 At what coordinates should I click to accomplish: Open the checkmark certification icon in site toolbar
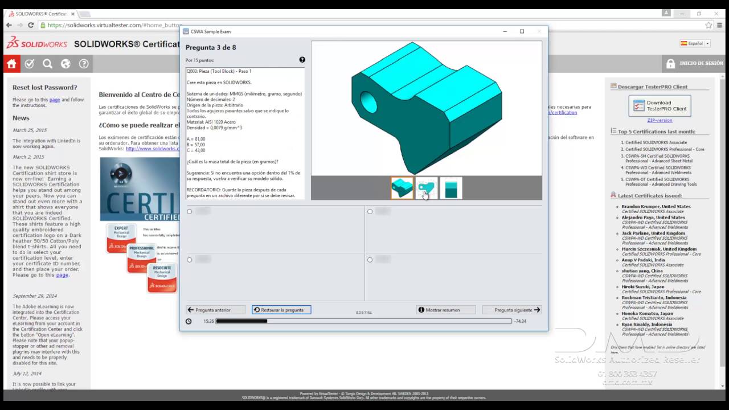(x=30, y=64)
